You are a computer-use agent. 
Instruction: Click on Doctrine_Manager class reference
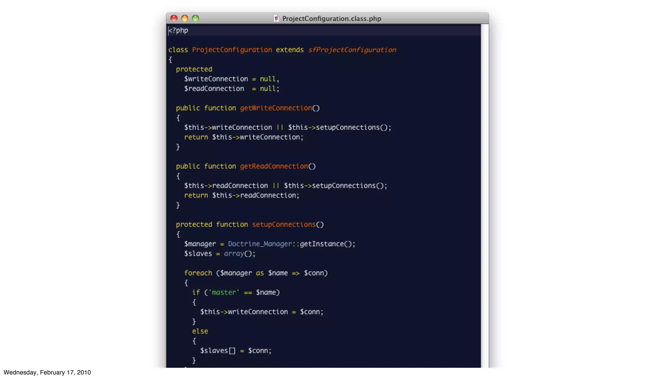click(x=259, y=244)
